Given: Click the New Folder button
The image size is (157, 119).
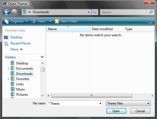Looking at the screenshot, I should click(66, 21).
